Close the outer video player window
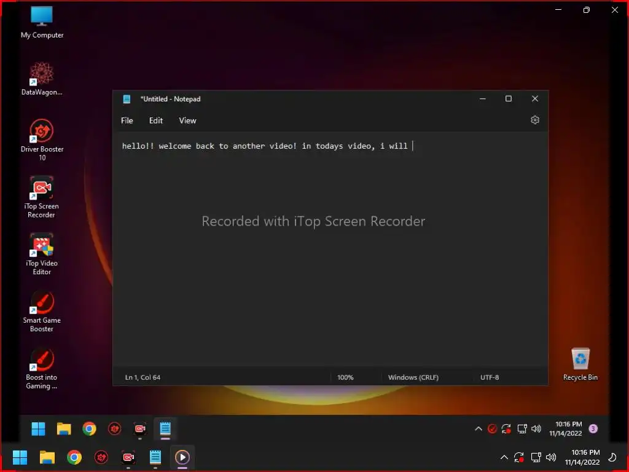Image resolution: width=629 pixels, height=472 pixels. coord(614,10)
